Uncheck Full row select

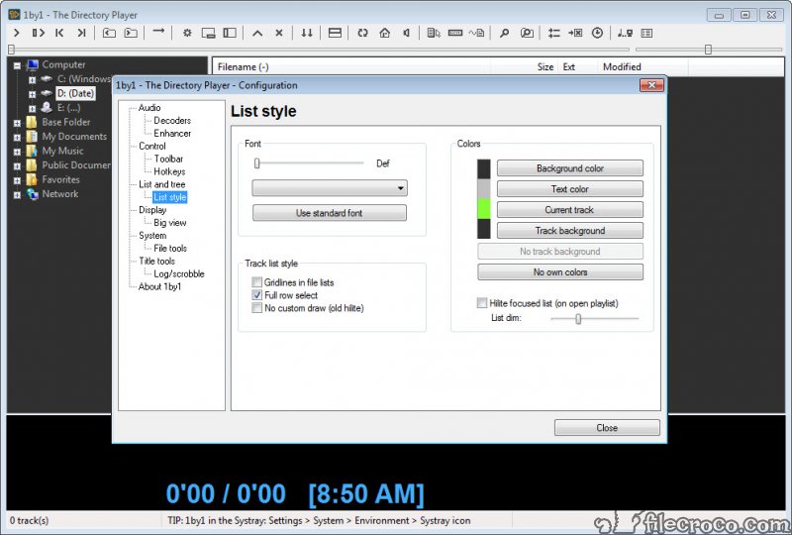(x=257, y=295)
